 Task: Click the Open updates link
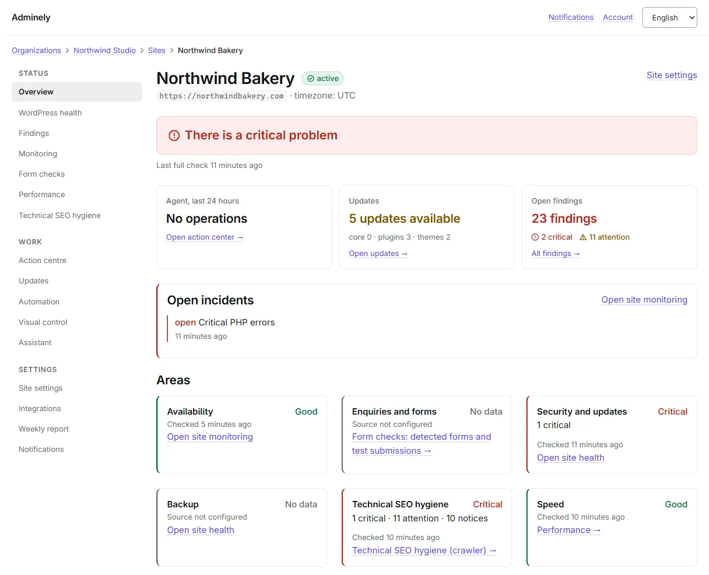pos(378,254)
